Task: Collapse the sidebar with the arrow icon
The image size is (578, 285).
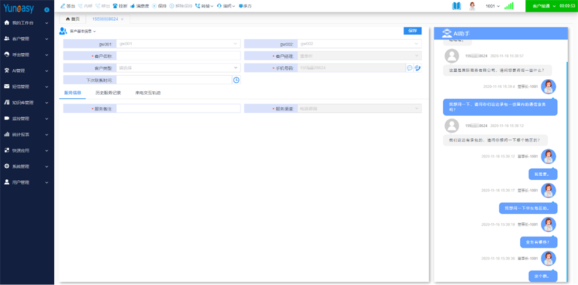Action: [47, 10]
